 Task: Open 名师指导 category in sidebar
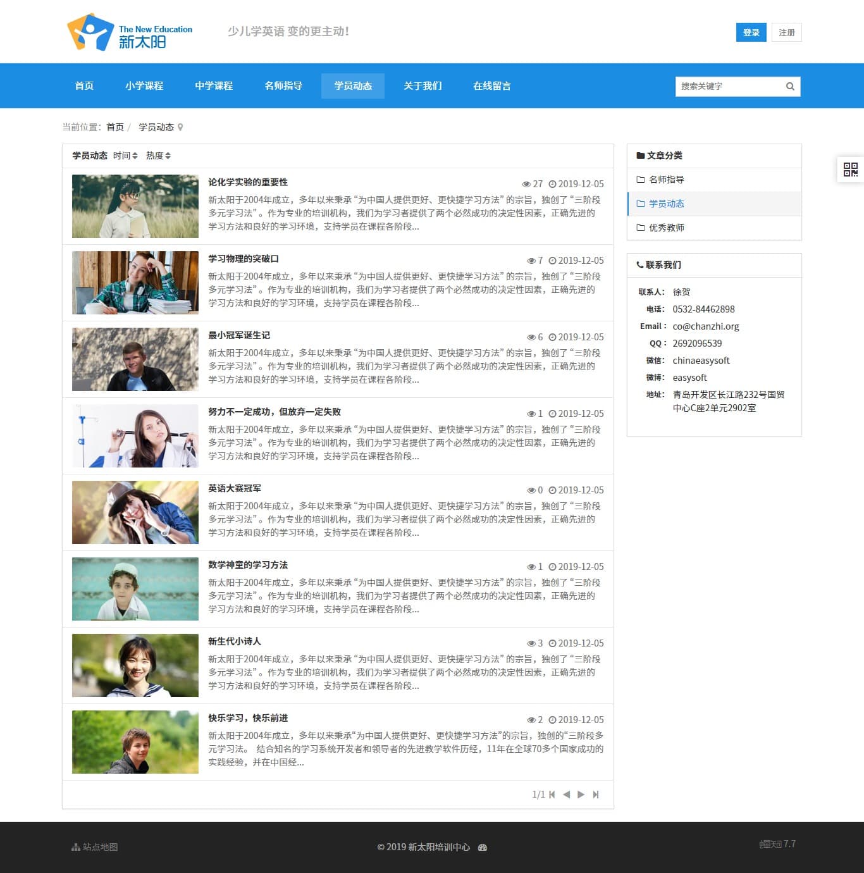714,180
